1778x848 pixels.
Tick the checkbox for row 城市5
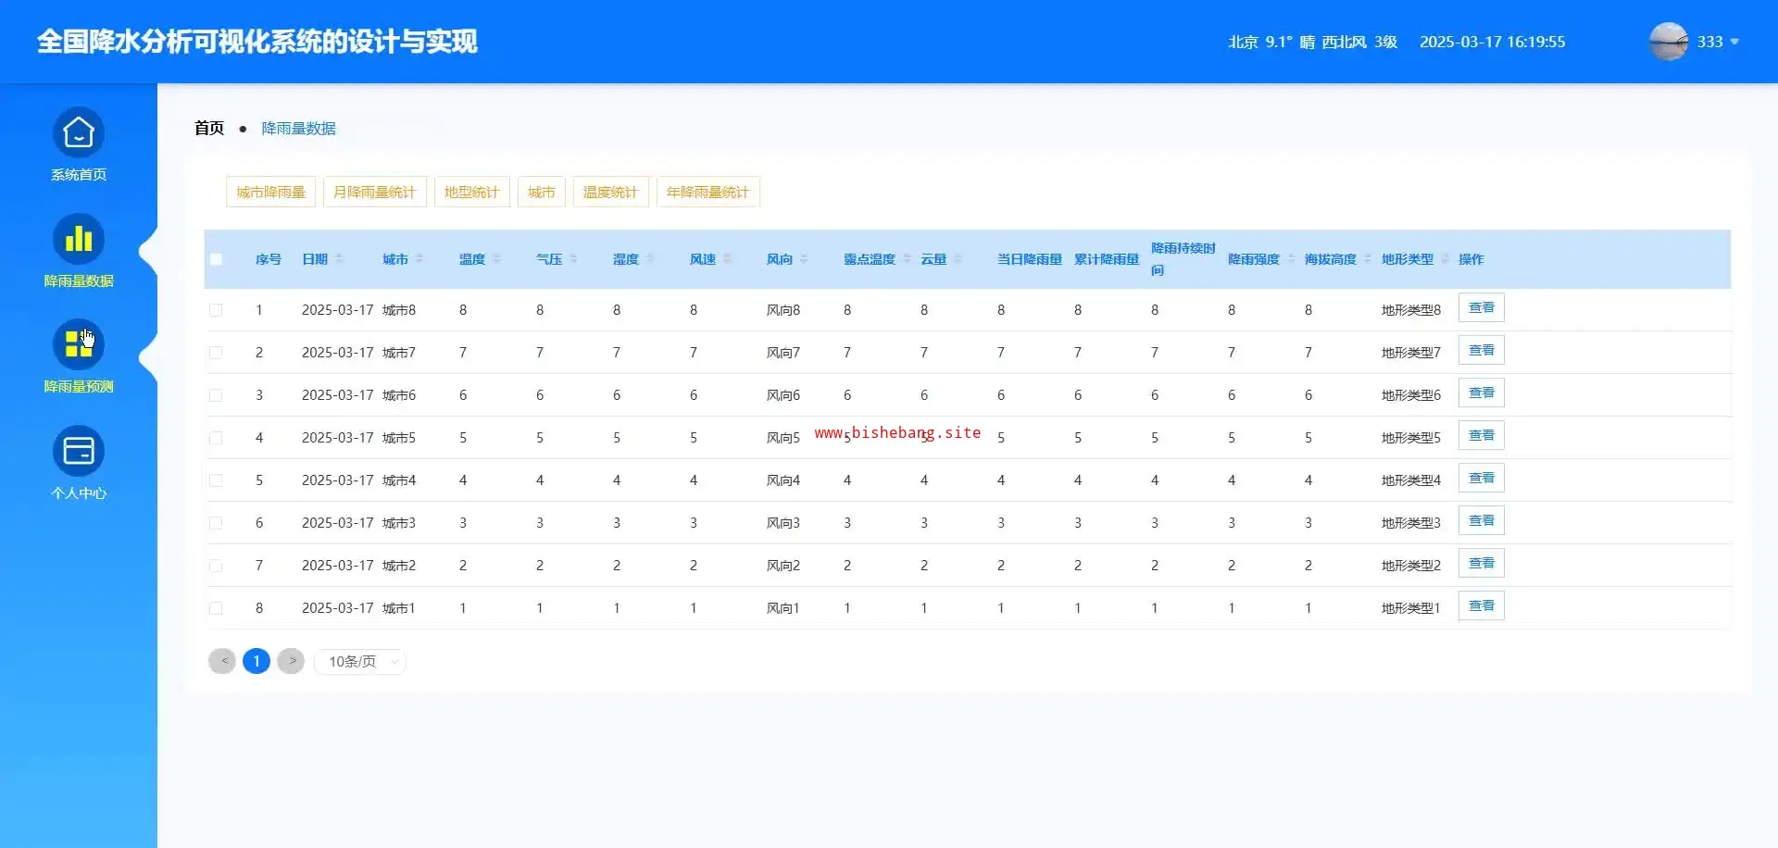pyautogui.click(x=216, y=438)
